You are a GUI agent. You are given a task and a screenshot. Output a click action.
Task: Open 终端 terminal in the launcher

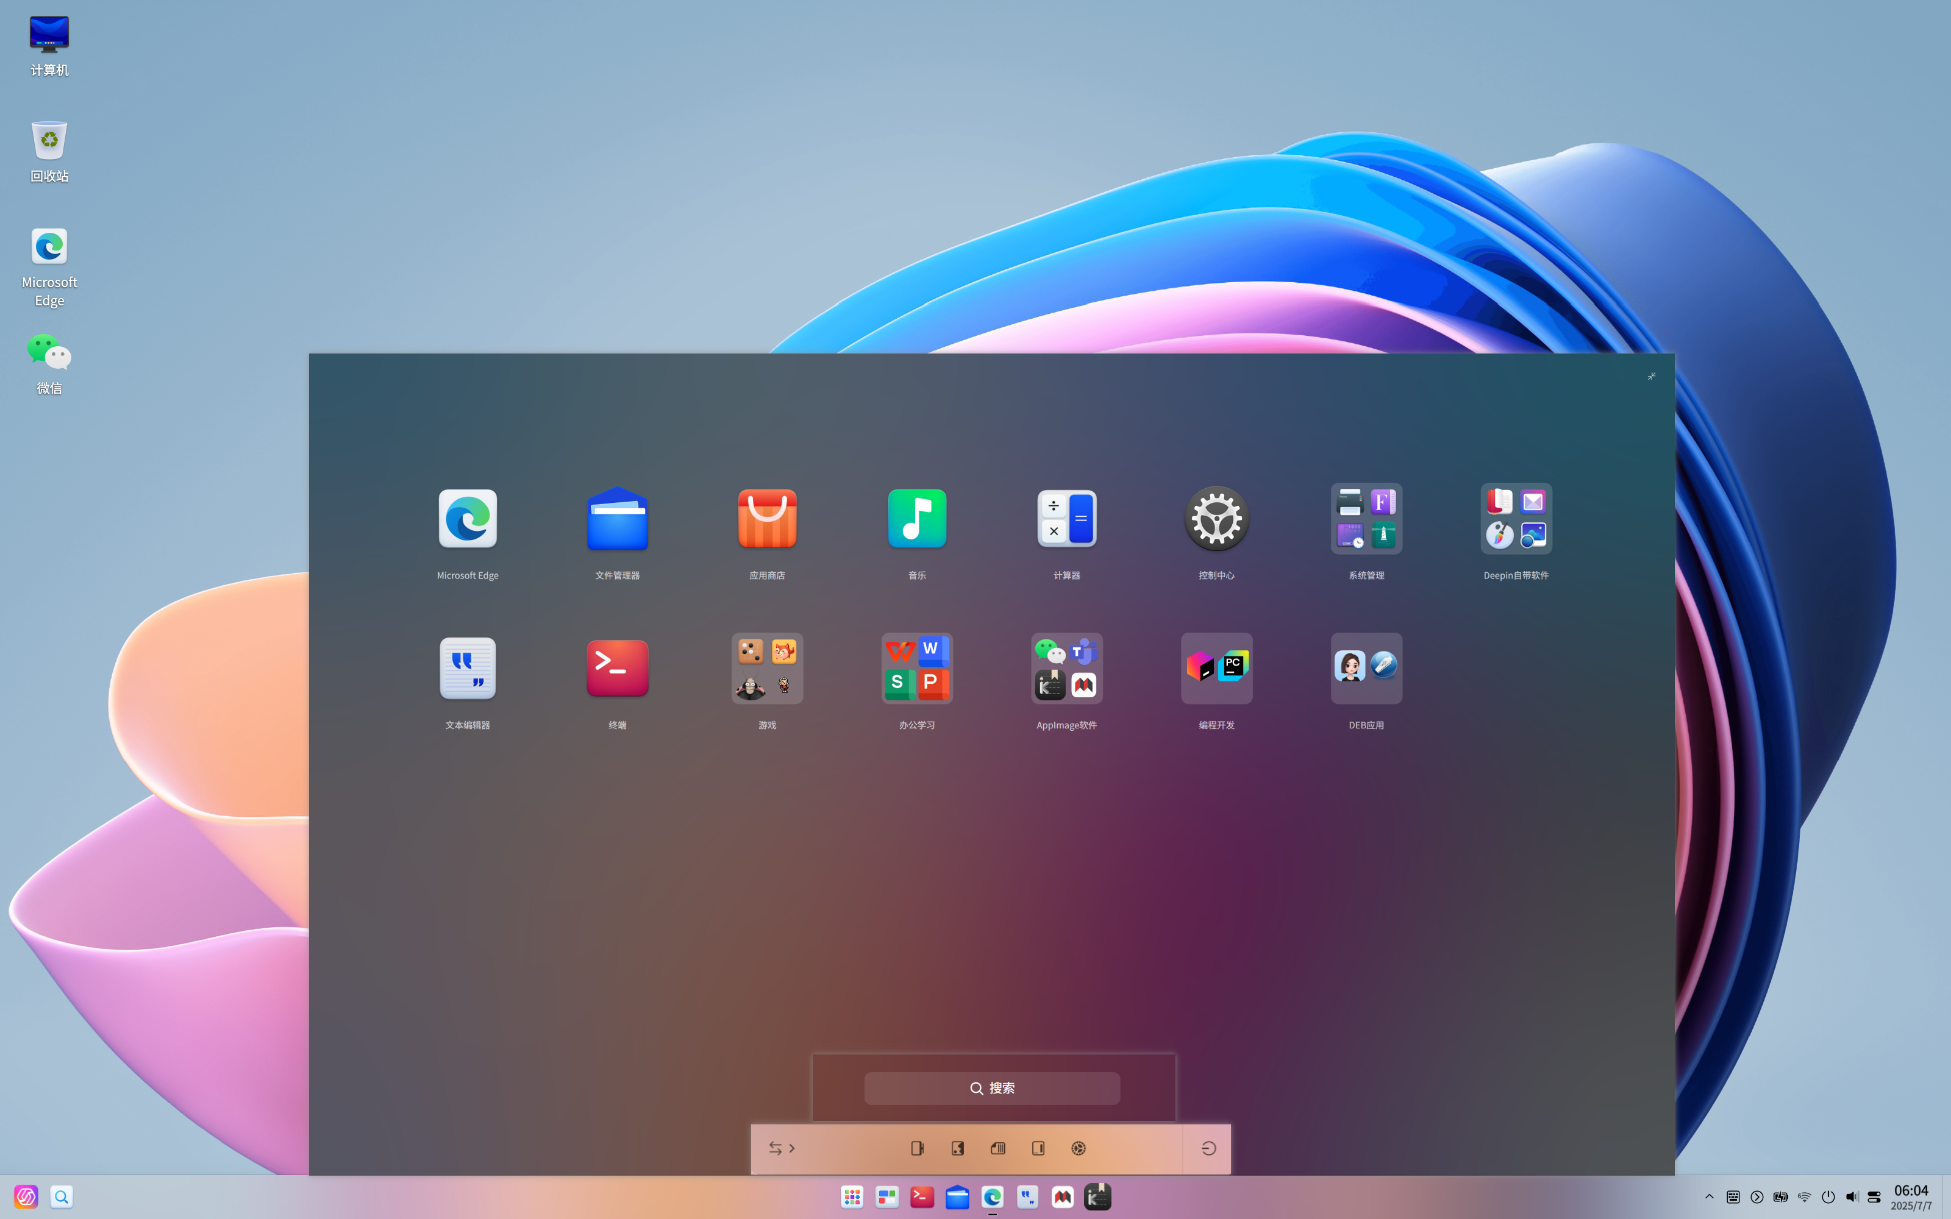(618, 667)
